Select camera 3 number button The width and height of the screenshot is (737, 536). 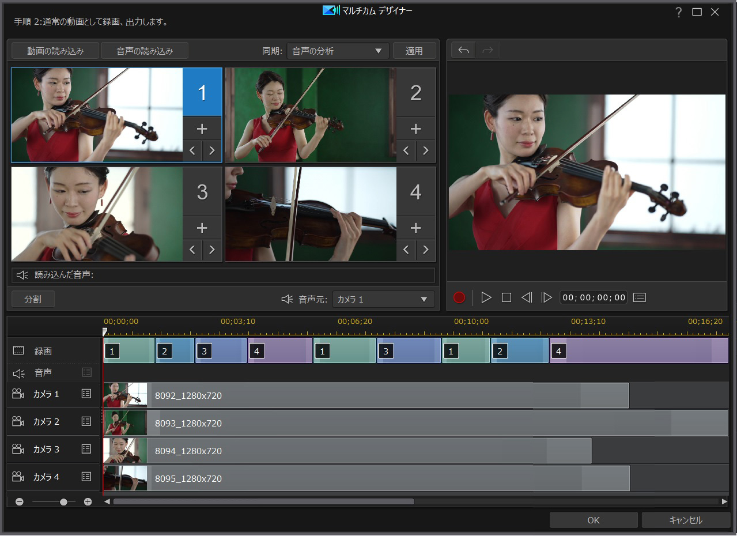(202, 192)
